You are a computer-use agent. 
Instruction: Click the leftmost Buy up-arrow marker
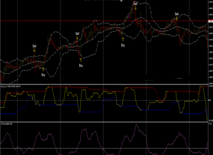click(43, 69)
